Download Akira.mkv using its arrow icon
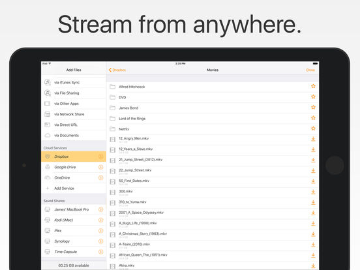The width and height of the screenshot is (360, 270). 313,266
